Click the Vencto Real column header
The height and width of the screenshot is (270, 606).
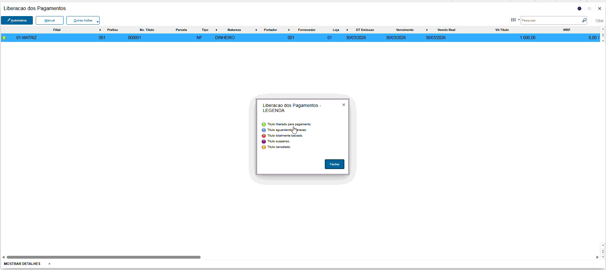pos(446,30)
